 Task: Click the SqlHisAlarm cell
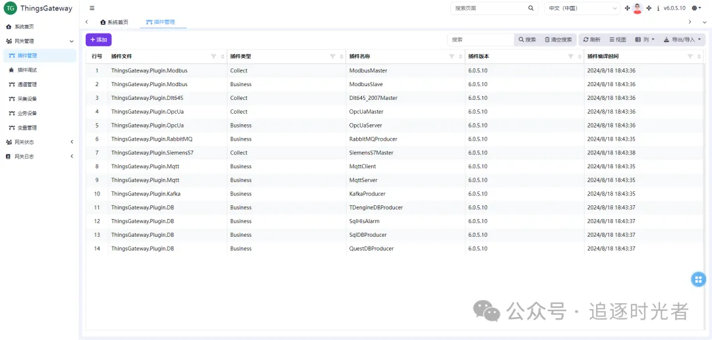(x=405, y=221)
